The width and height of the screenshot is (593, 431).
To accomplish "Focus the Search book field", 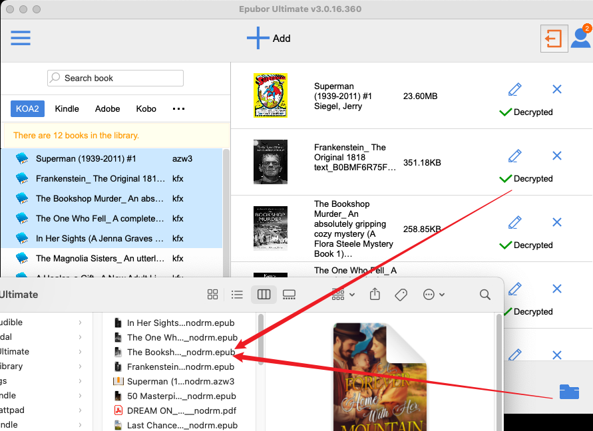I will (115, 78).
